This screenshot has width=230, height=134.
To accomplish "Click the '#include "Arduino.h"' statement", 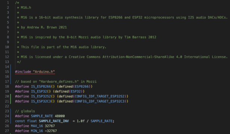I will tap(35, 72).
